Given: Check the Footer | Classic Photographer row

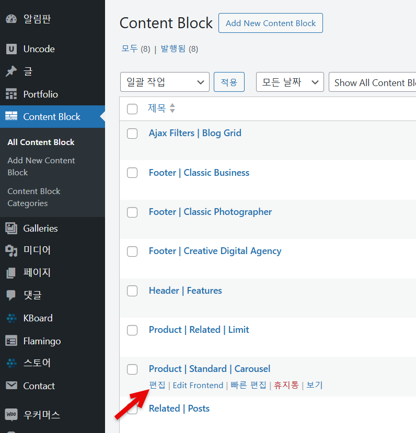Looking at the screenshot, I should (132, 212).
